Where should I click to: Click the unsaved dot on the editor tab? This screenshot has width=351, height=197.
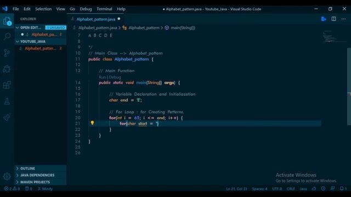pos(119,19)
